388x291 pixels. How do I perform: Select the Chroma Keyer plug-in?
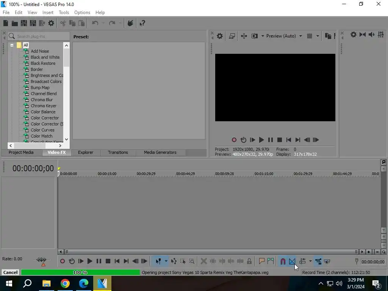(44, 106)
